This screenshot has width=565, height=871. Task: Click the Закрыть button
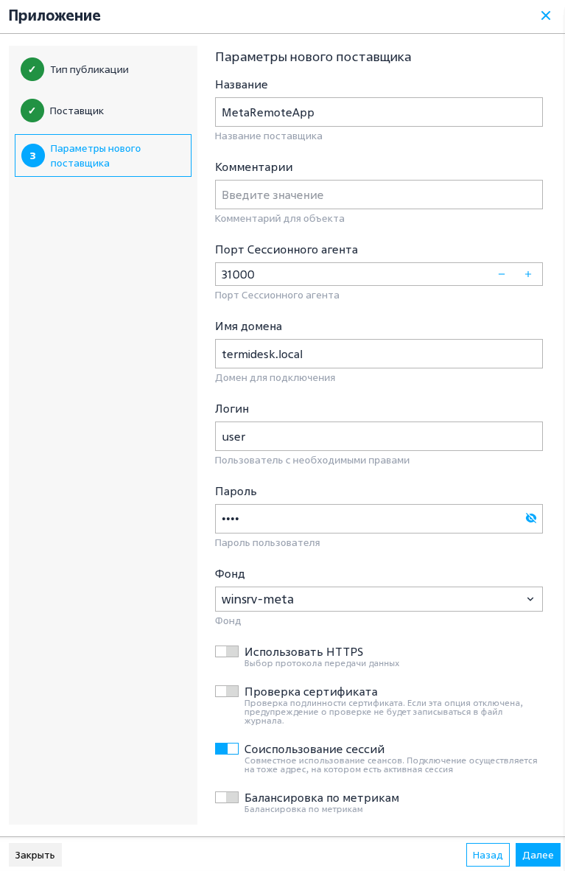tap(35, 855)
